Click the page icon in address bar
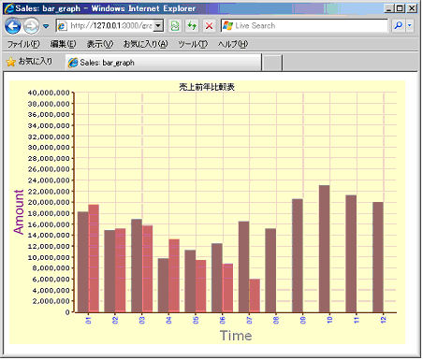 62,26
